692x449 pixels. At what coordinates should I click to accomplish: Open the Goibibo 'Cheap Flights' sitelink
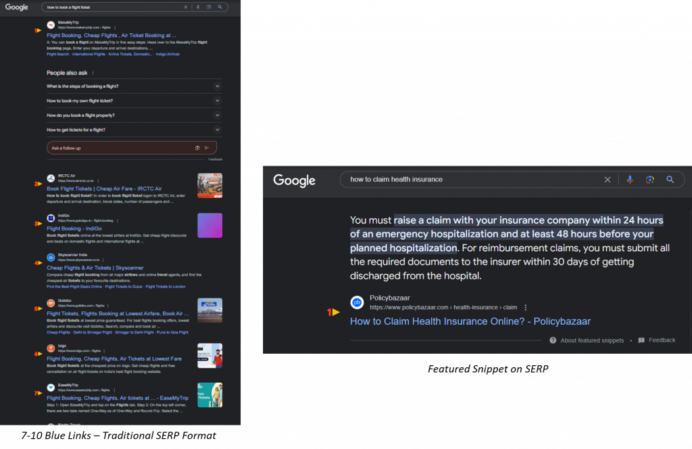pos(58,333)
